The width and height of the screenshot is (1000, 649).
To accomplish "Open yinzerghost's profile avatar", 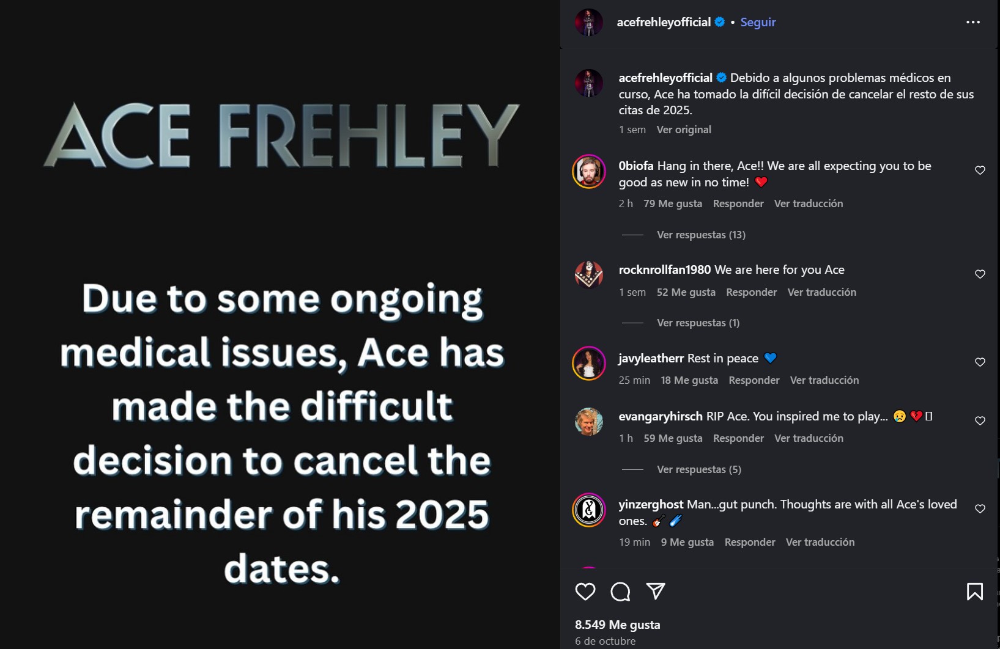I will [x=589, y=510].
